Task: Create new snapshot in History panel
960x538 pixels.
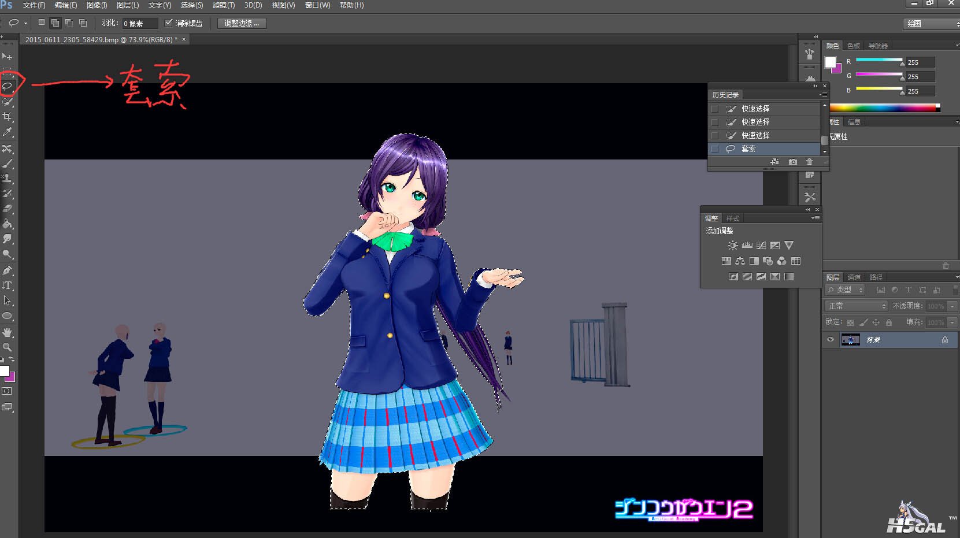Action: (x=793, y=162)
